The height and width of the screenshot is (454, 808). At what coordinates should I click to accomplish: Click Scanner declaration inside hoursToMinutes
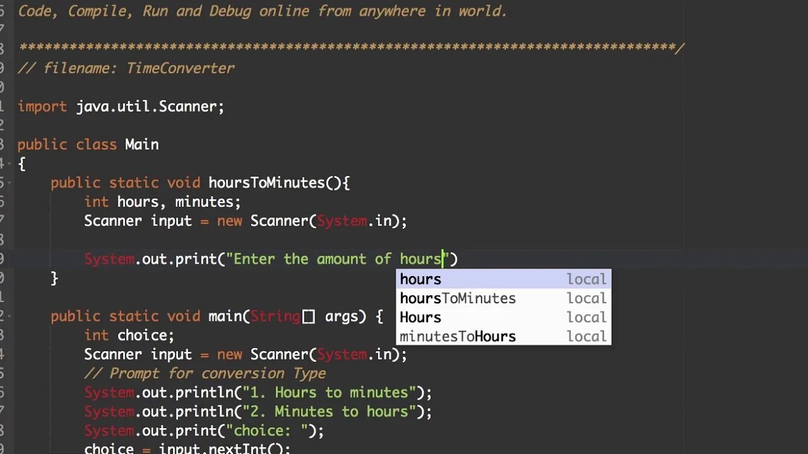pos(246,221)
